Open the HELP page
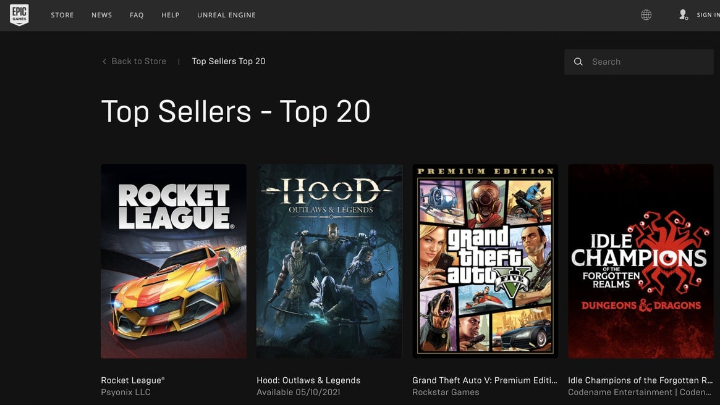Viewport: 720px width, 405px height. 170,15
